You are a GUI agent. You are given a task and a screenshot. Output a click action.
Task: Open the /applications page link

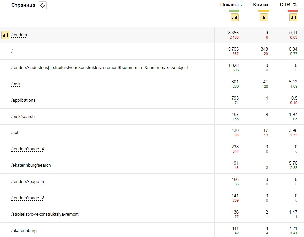click(23, 100)
